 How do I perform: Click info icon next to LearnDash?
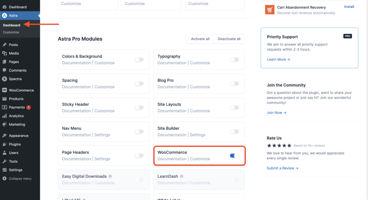(181, 176)
